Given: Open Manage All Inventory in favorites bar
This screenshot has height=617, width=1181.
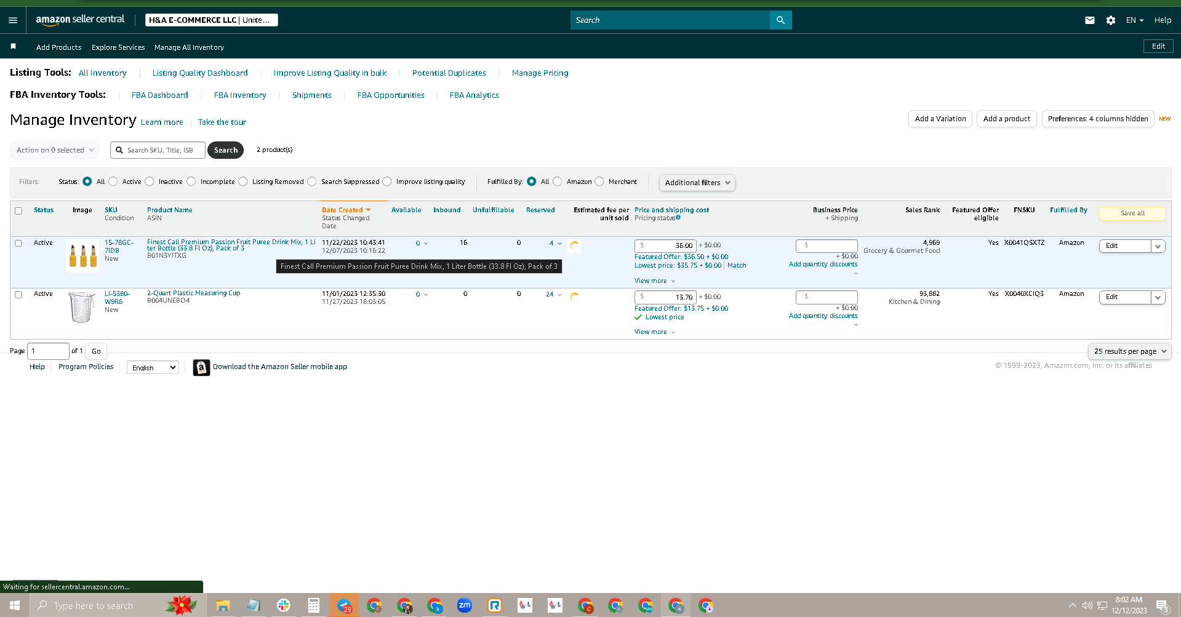Looking at the screenshot, I should tap(190, 47).
